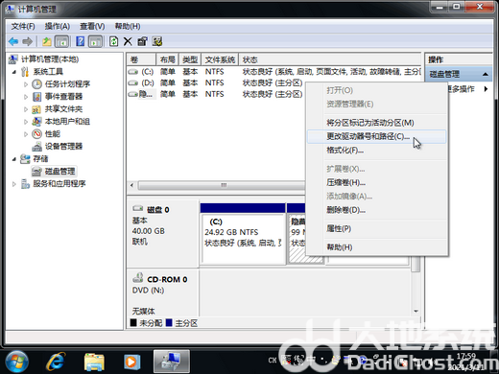
Task: Select 任务计划程序 in the tree
Action: tap(67, 84)
